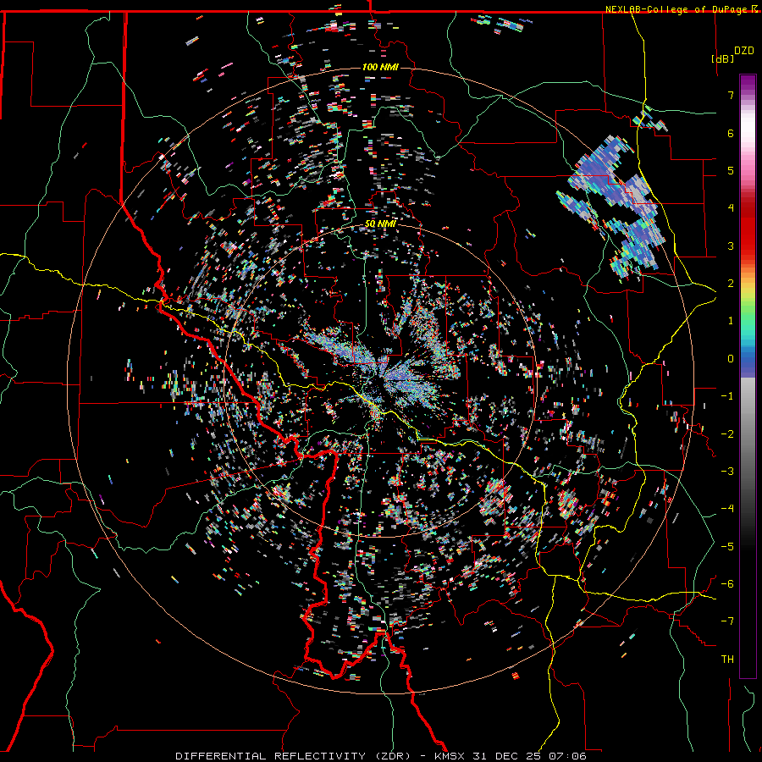Click the -7 tick label on the color scale

(x=728, y=621)
